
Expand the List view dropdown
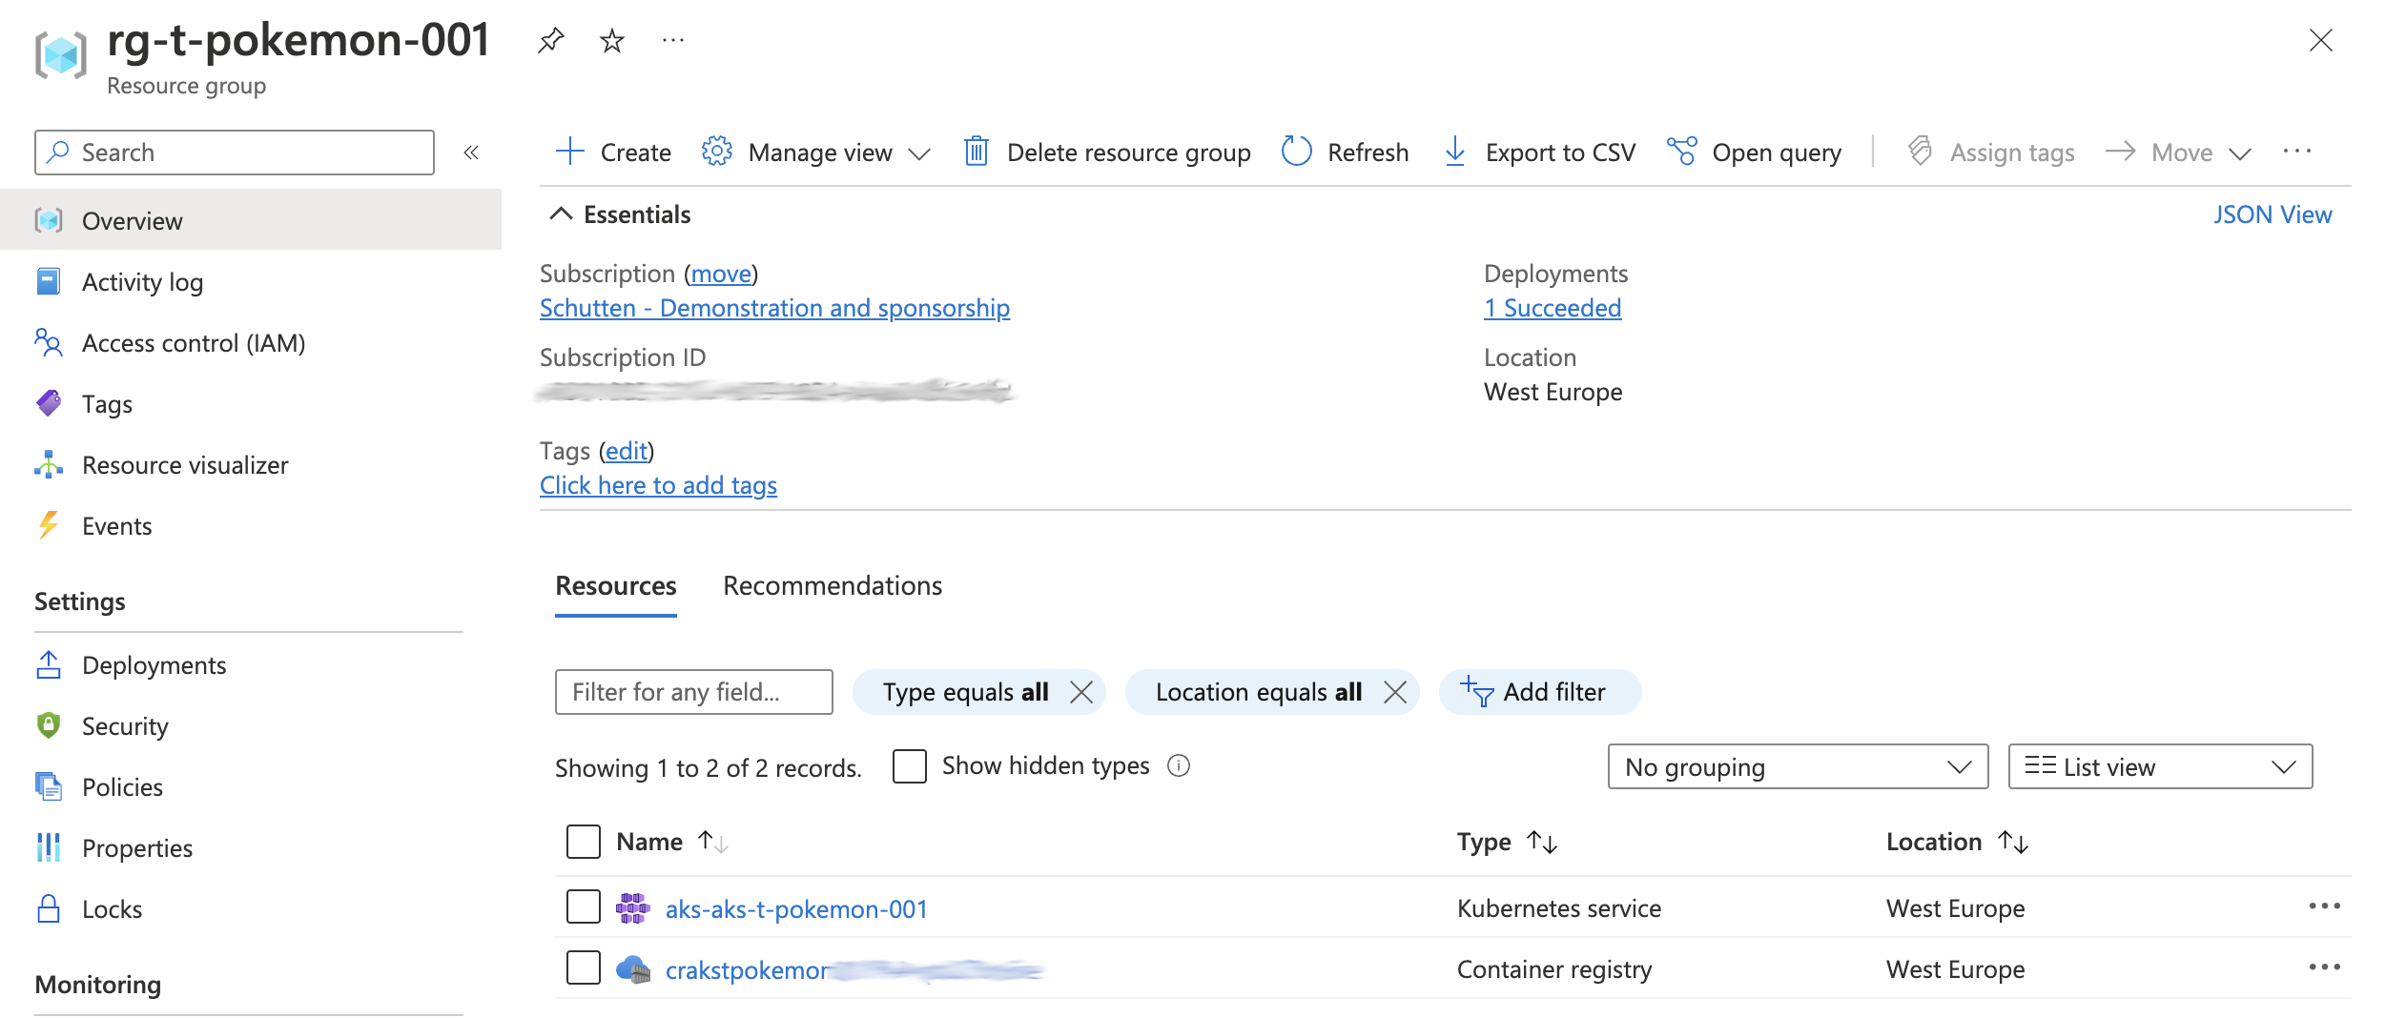(x=2159, y=767)
